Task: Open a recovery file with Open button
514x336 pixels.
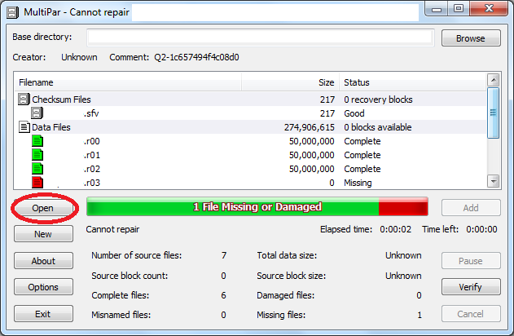Action: 43,208
